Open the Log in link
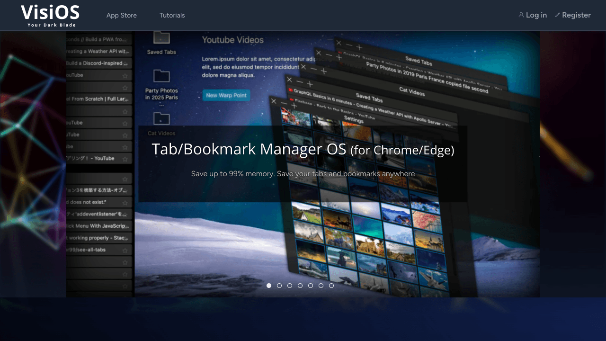The height and width of the screenshot is (341, 606). (x=533, y=15)
